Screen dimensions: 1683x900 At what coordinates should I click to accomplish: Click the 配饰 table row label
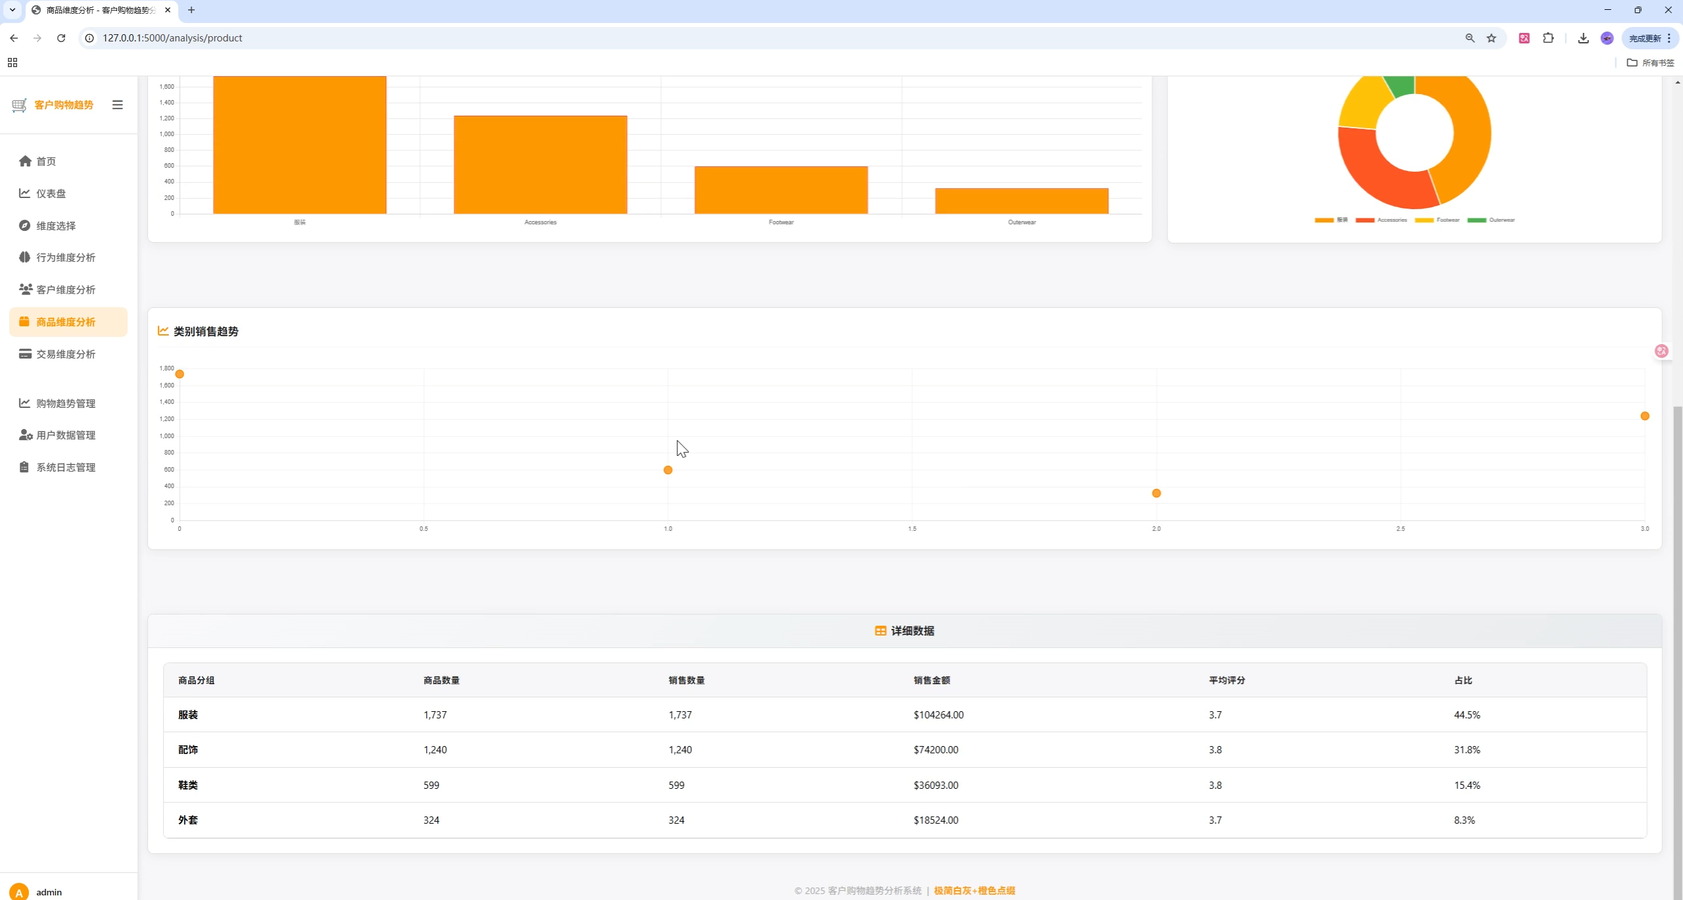(x=188, y=749)
